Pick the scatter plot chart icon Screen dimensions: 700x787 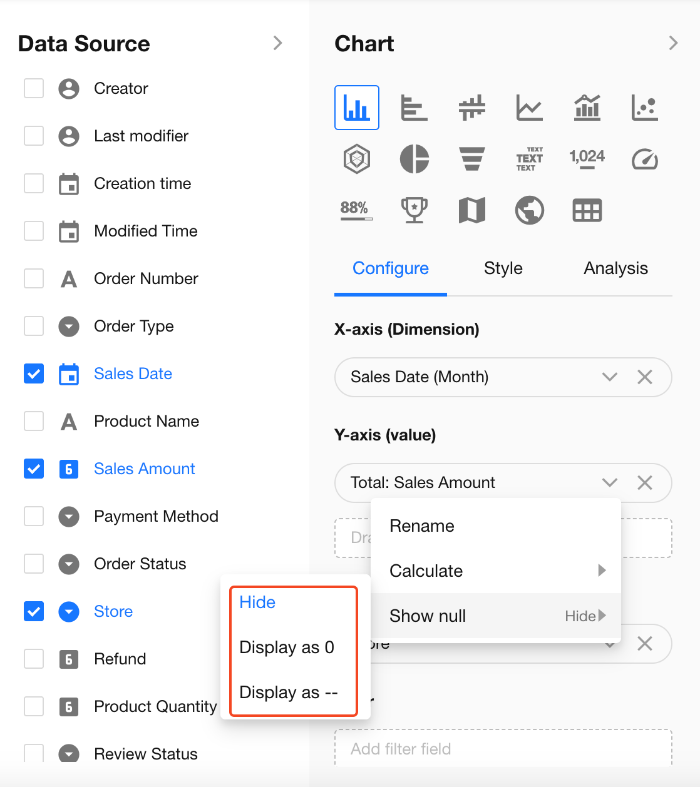click(x=644, y=108)
